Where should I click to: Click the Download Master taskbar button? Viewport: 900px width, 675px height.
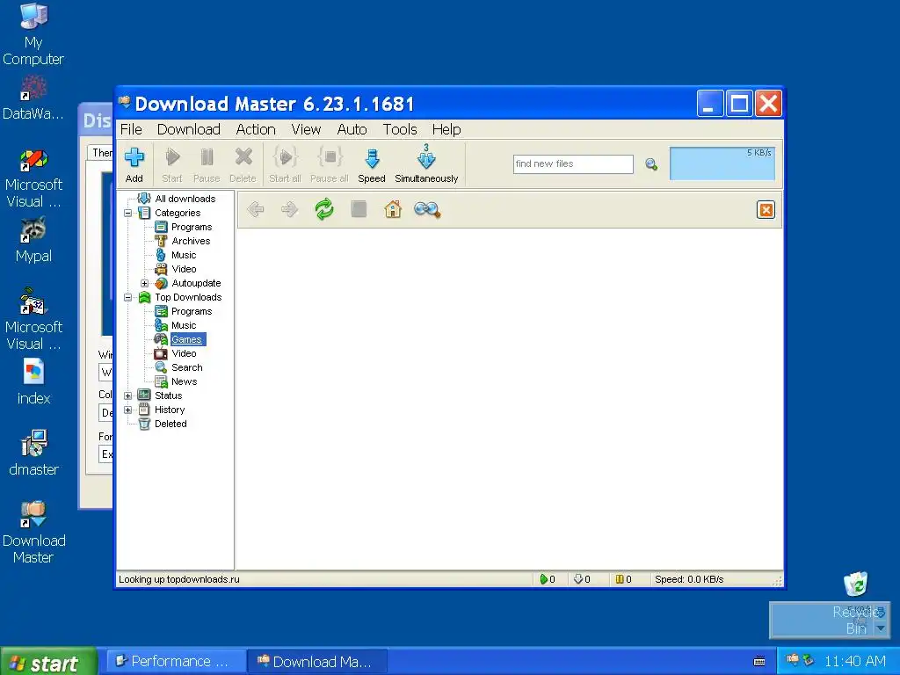coord(317,662)
